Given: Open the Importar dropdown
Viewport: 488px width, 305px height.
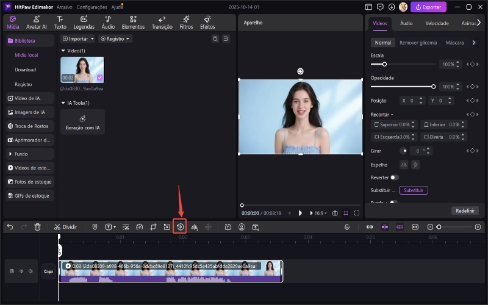Looking at the screenshot, I should [x=78, y=38].
